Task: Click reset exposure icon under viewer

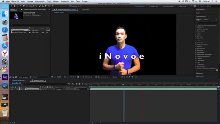Action: coord(132,77)
